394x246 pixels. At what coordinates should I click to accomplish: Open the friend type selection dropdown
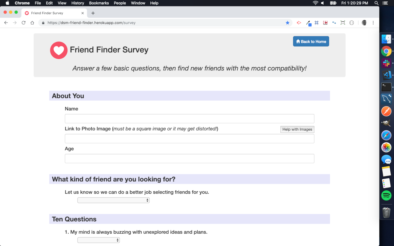click(x=113, y=200)
